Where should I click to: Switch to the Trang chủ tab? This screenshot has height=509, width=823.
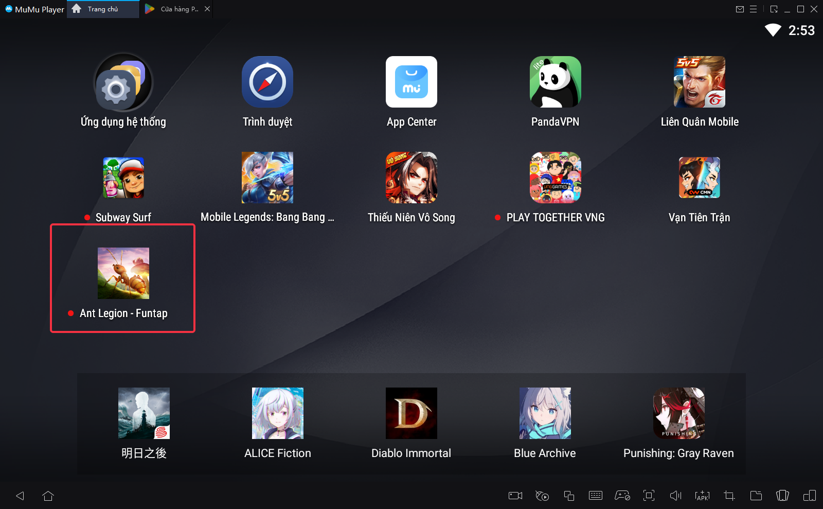[x=103, y=9]
